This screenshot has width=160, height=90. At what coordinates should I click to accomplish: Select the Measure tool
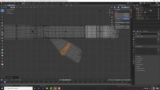pyautogui.click(x=2, y=32)
